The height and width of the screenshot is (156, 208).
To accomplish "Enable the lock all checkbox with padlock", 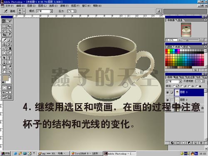I will coord(197,86).
